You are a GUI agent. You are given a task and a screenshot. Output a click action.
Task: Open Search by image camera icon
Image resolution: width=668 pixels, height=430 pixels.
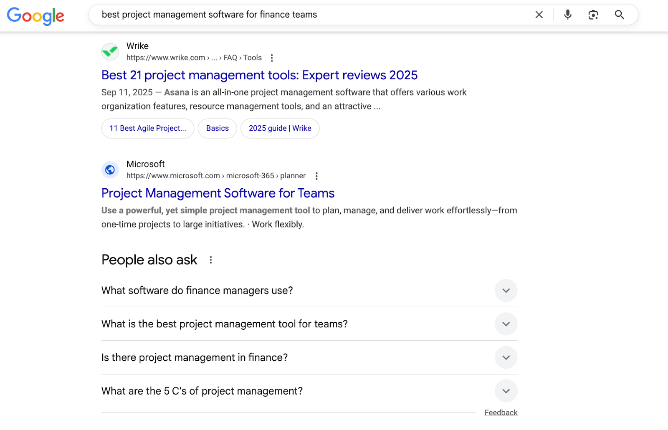coord(593,15)
